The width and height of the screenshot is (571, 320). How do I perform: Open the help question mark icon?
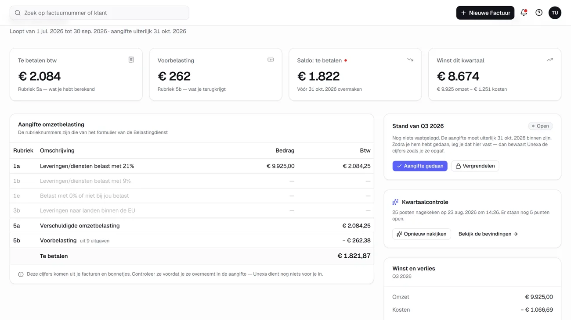(539, 13)
